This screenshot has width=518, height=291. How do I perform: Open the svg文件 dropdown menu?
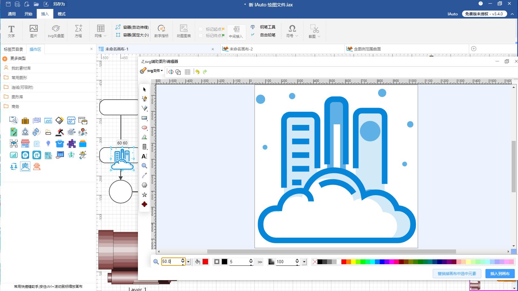pos(155,71)
